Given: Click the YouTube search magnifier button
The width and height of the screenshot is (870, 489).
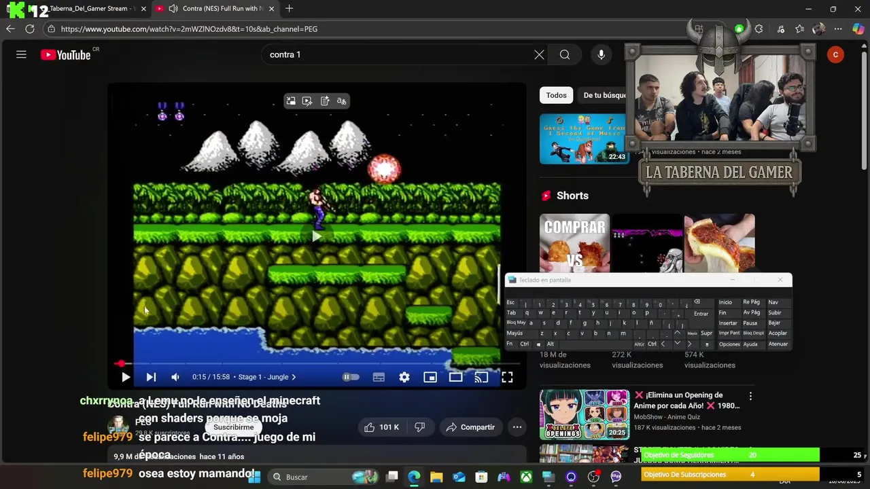Looking at the screenshot, I should coord(565,54).
